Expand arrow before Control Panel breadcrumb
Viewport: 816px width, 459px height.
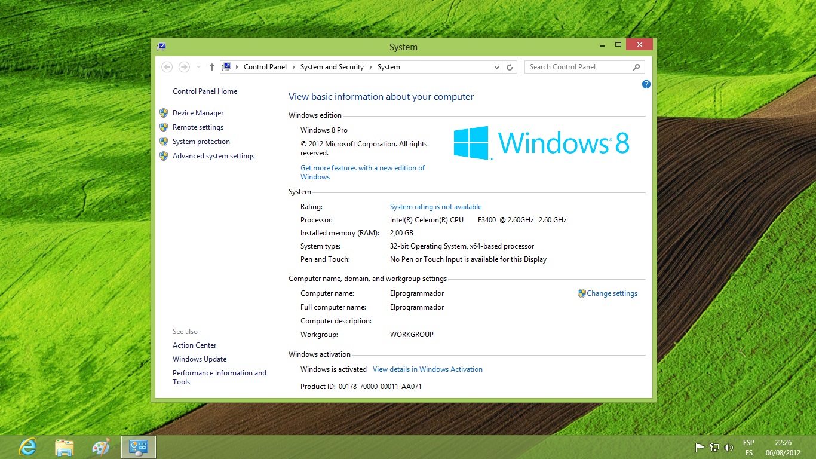click(237, 67)
